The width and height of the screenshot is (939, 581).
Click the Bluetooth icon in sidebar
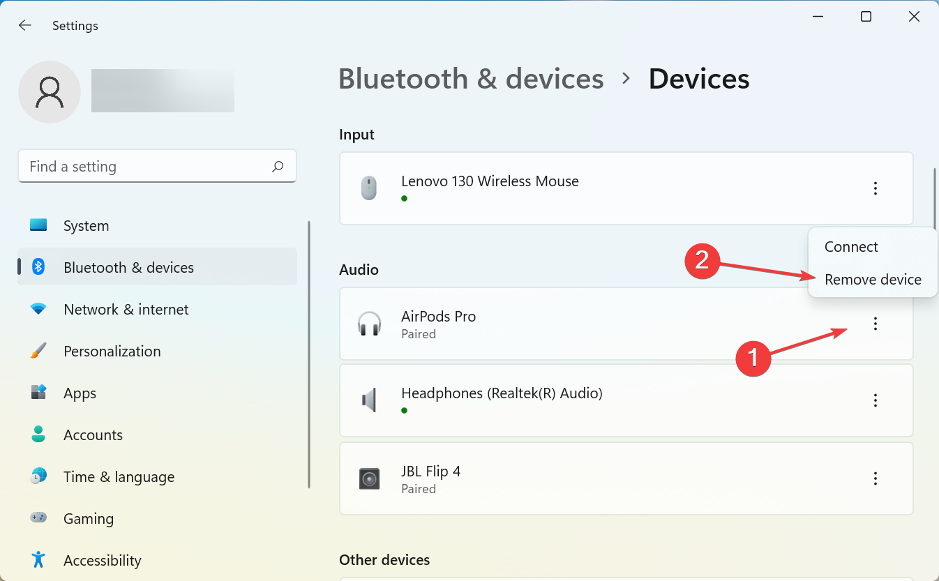tap(39, 266)
